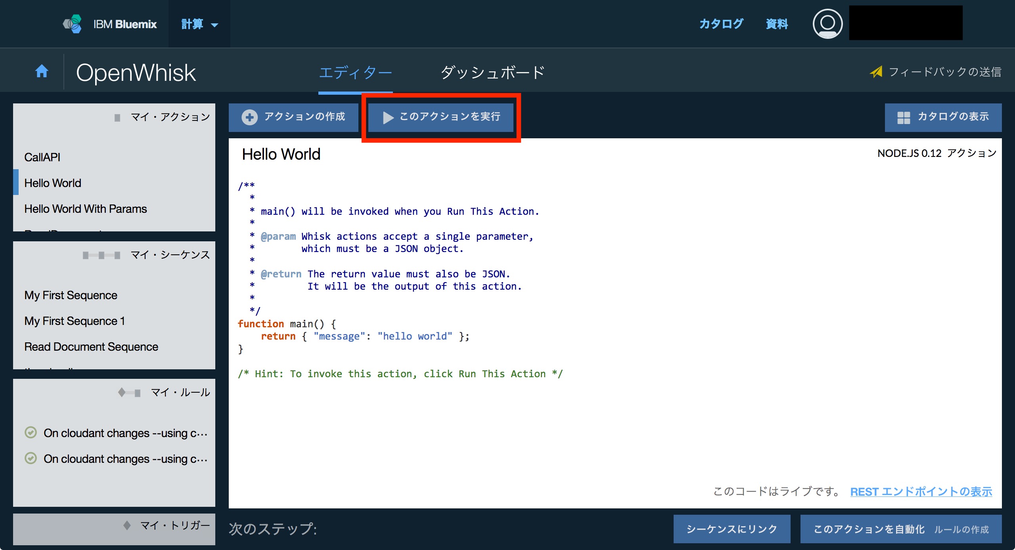The height and width of the screenshot is (550, 1015).
Task: Click the マイ・アクション panel heading
Action: pyautogui.click(x=170, y=117)
